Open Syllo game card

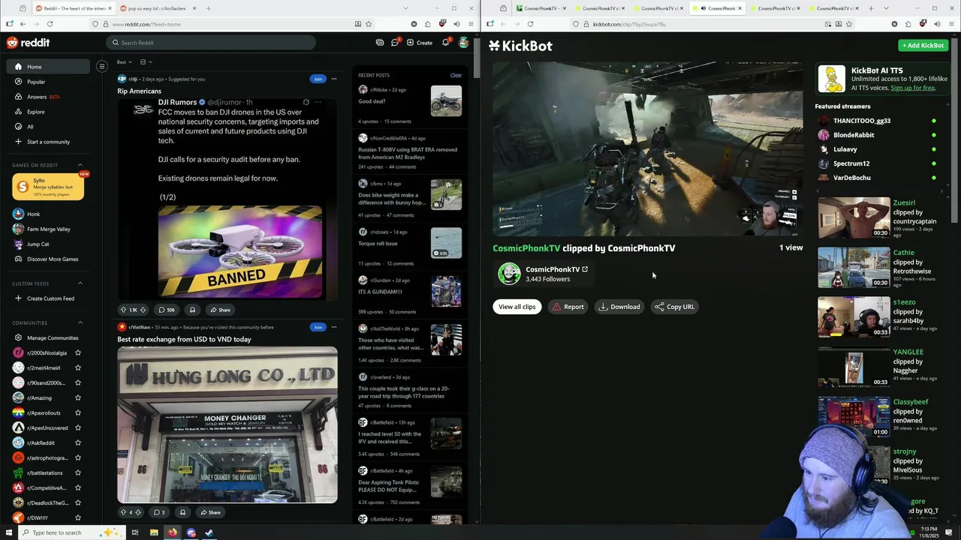(x=48, y=187)
